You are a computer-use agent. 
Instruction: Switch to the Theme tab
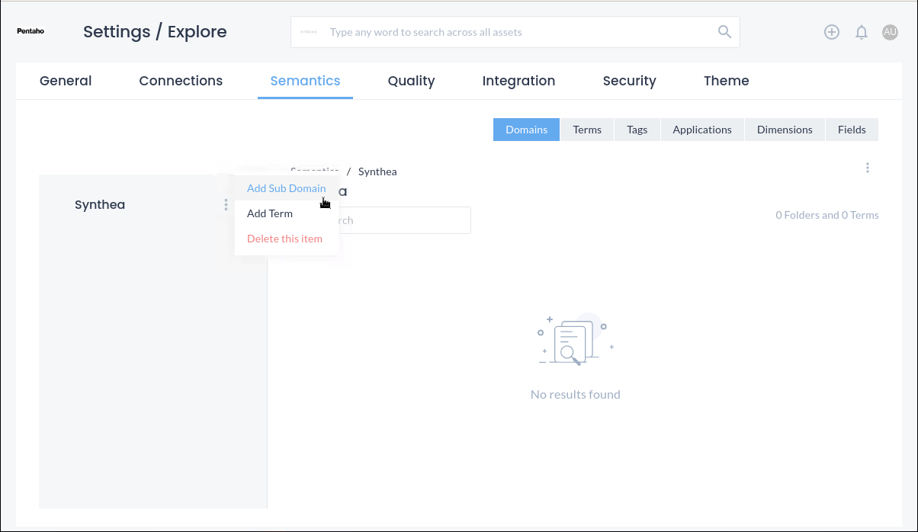(726, 81)
